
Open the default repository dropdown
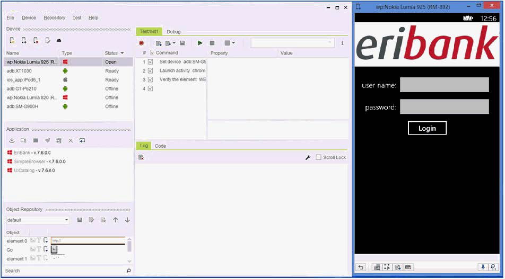[66, 220]
